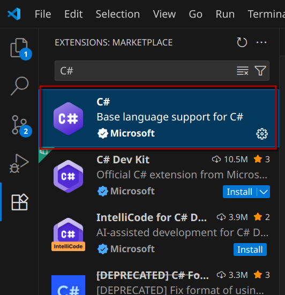Install IntelliCode for C# Dev Kit
Image resolution: width=285 pixels, height=295 pixels.
click(x=250, y=249)
